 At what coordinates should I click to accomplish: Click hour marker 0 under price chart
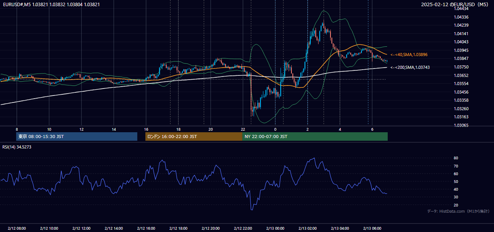275,129
